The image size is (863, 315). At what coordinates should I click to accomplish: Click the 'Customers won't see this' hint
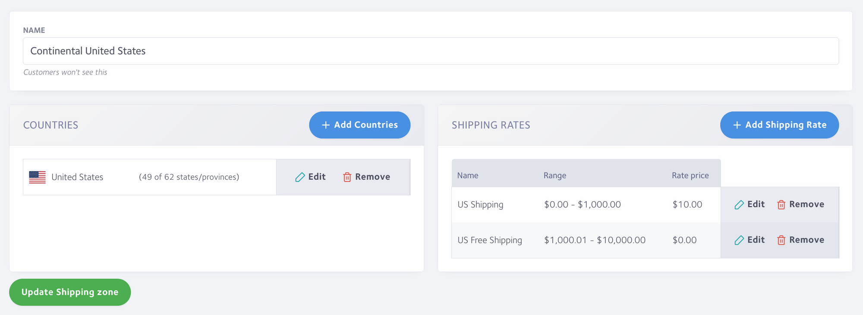[x=65, y=72]
